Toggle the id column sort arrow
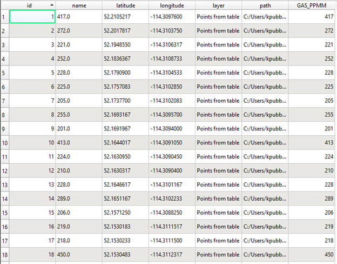Viewport: 337px width, 264px height. (52, 5)
